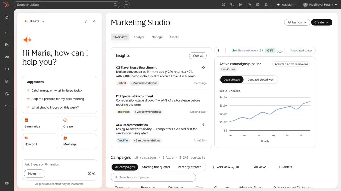Open the sidebar mail envelope icon
The height and width of the screenshot is (191, 341).
tap(7, 69)
